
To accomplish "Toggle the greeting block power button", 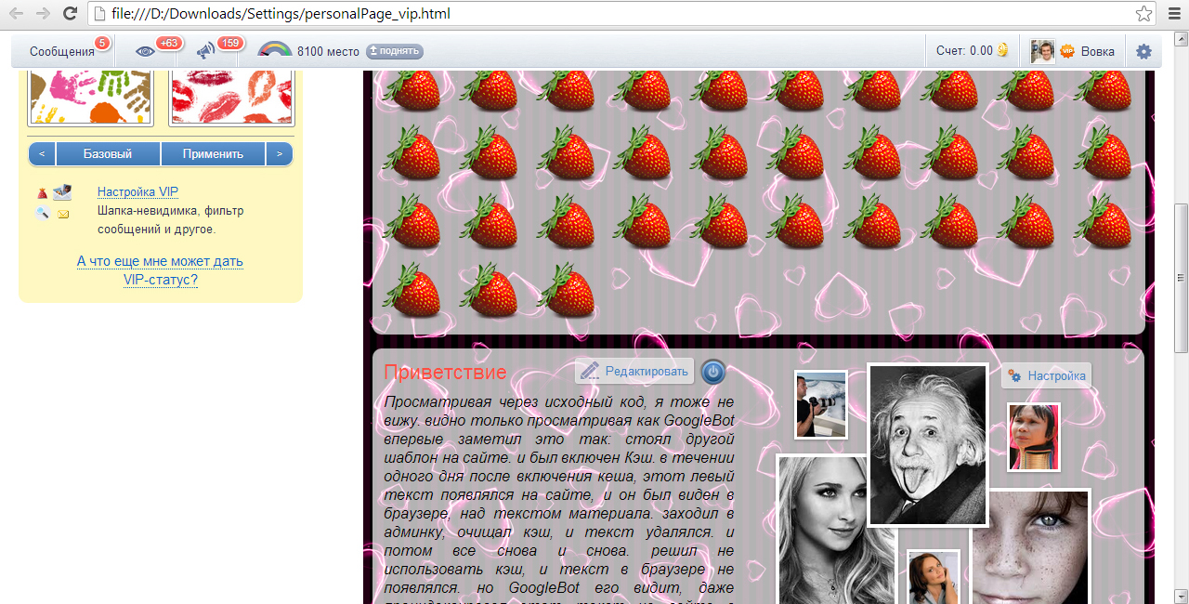I will click(712, 372).
